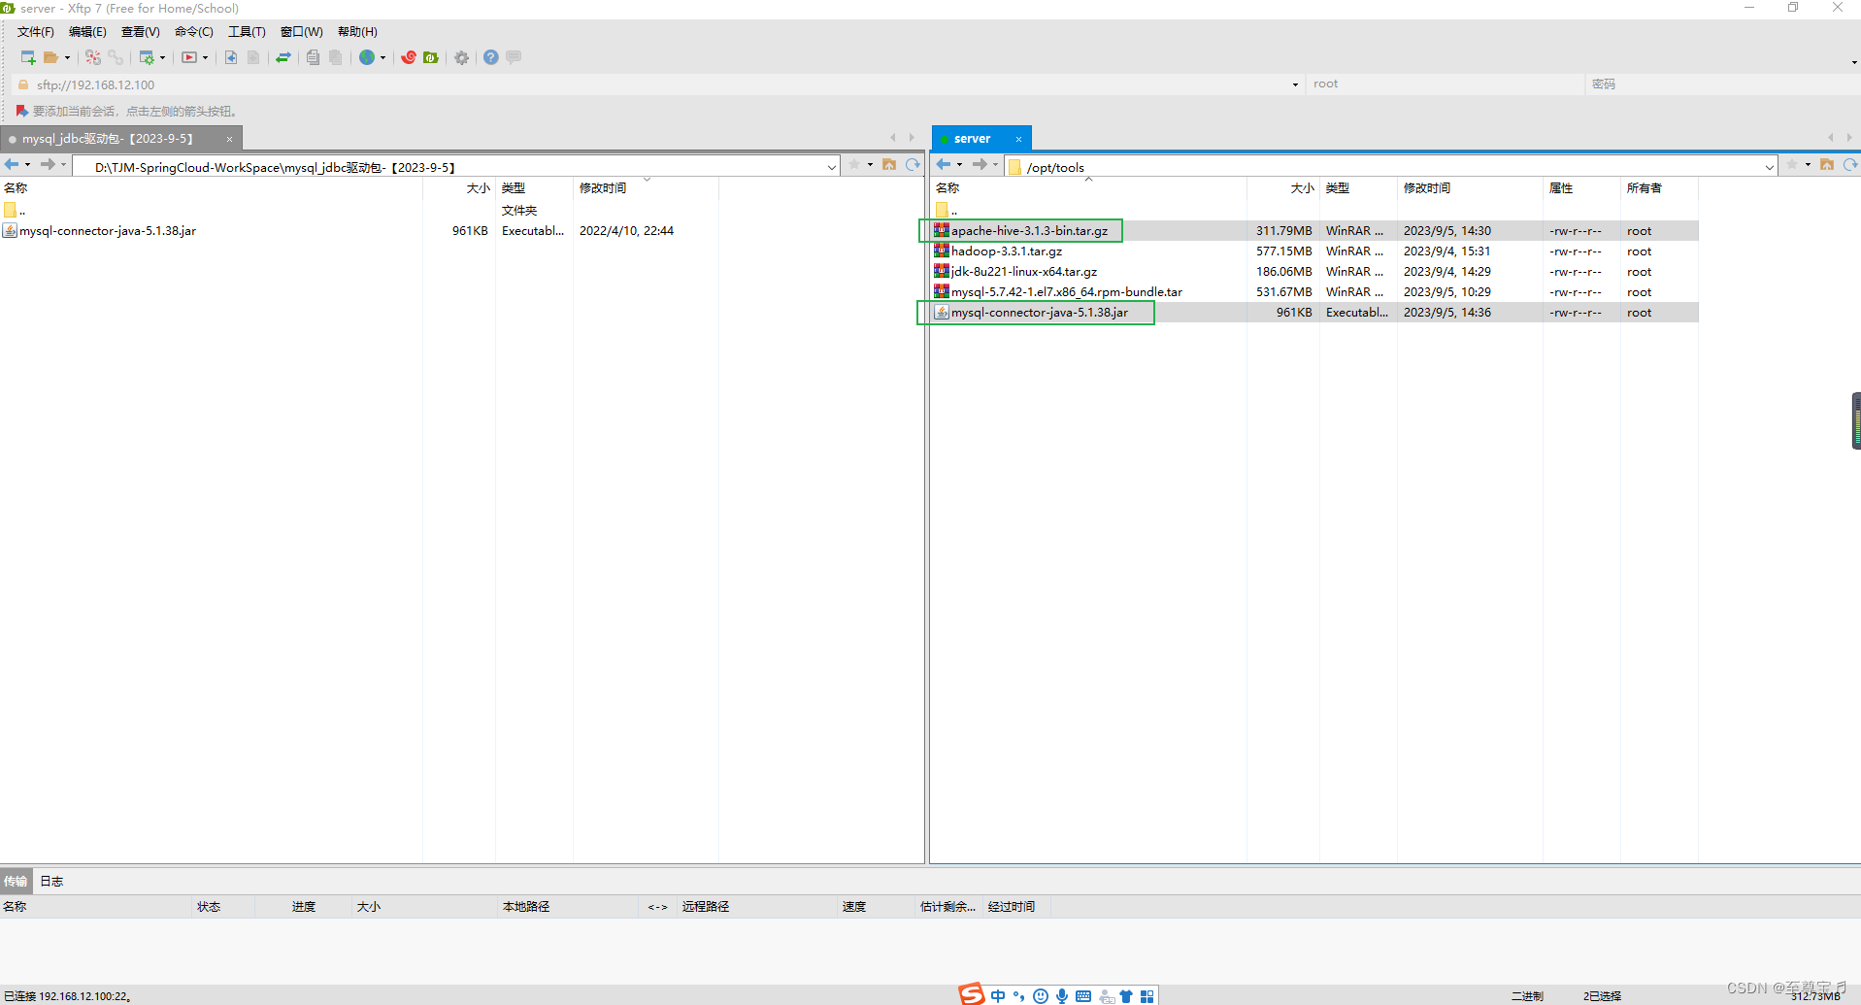Click the green-blue Synchronize arrows icon

(x=283, y=57)
